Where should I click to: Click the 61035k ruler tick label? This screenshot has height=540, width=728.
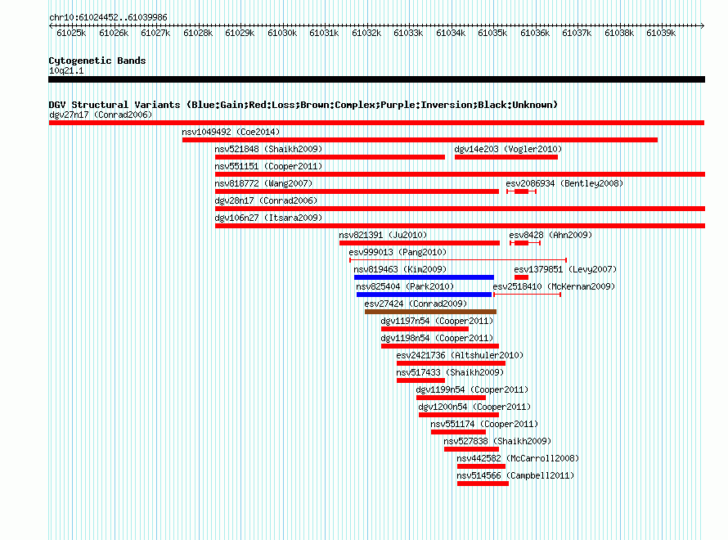tap(492, 33)
